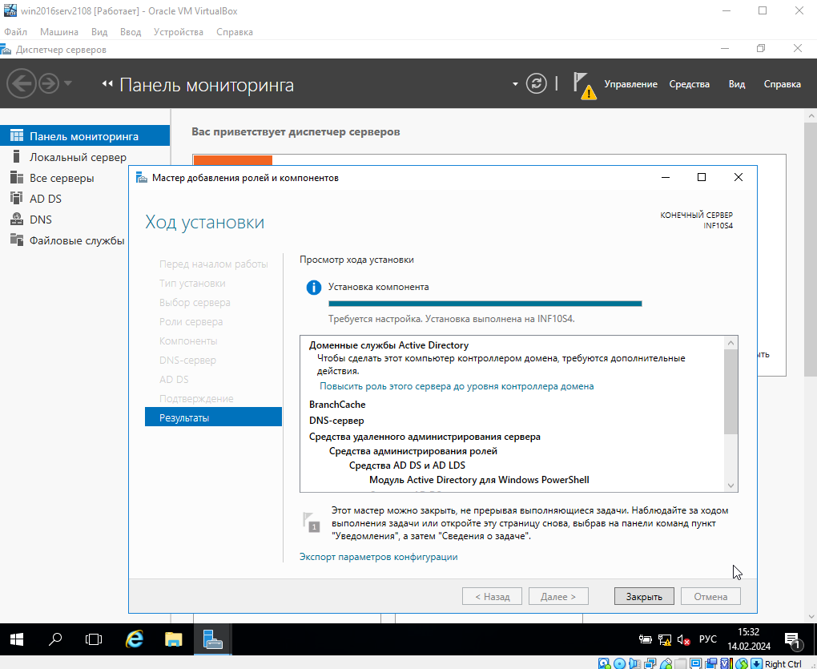
Task: Click scroll-down arrow in the results list
Action: coord(730,485)
